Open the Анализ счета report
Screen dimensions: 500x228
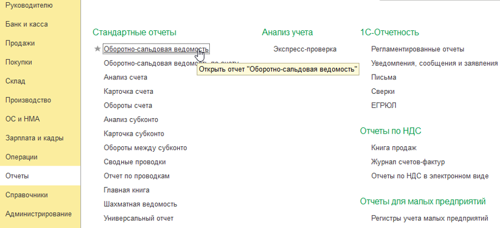pos(125,77)
